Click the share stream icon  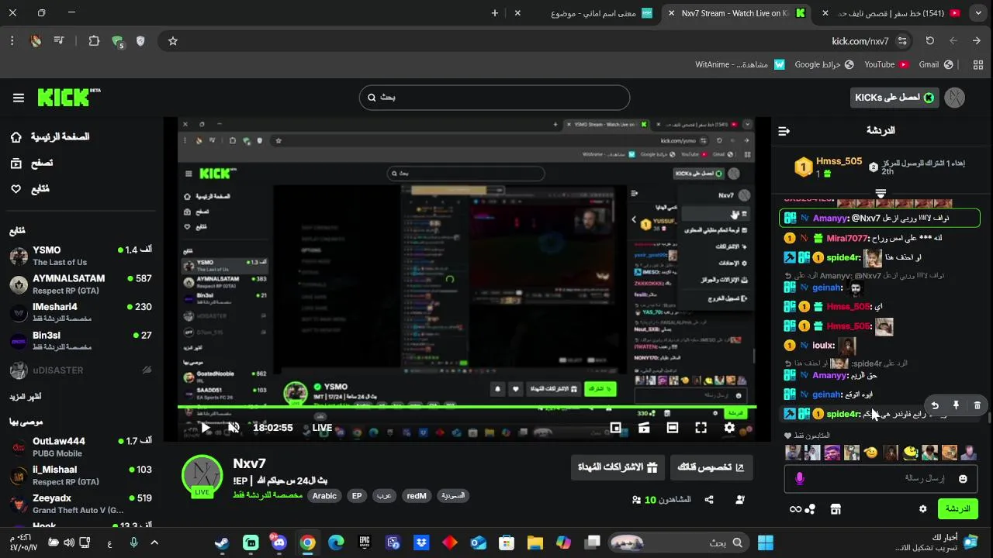tap(709, 500)
